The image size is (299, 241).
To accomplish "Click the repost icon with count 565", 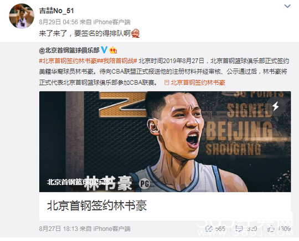I will (x=209, y=229).
